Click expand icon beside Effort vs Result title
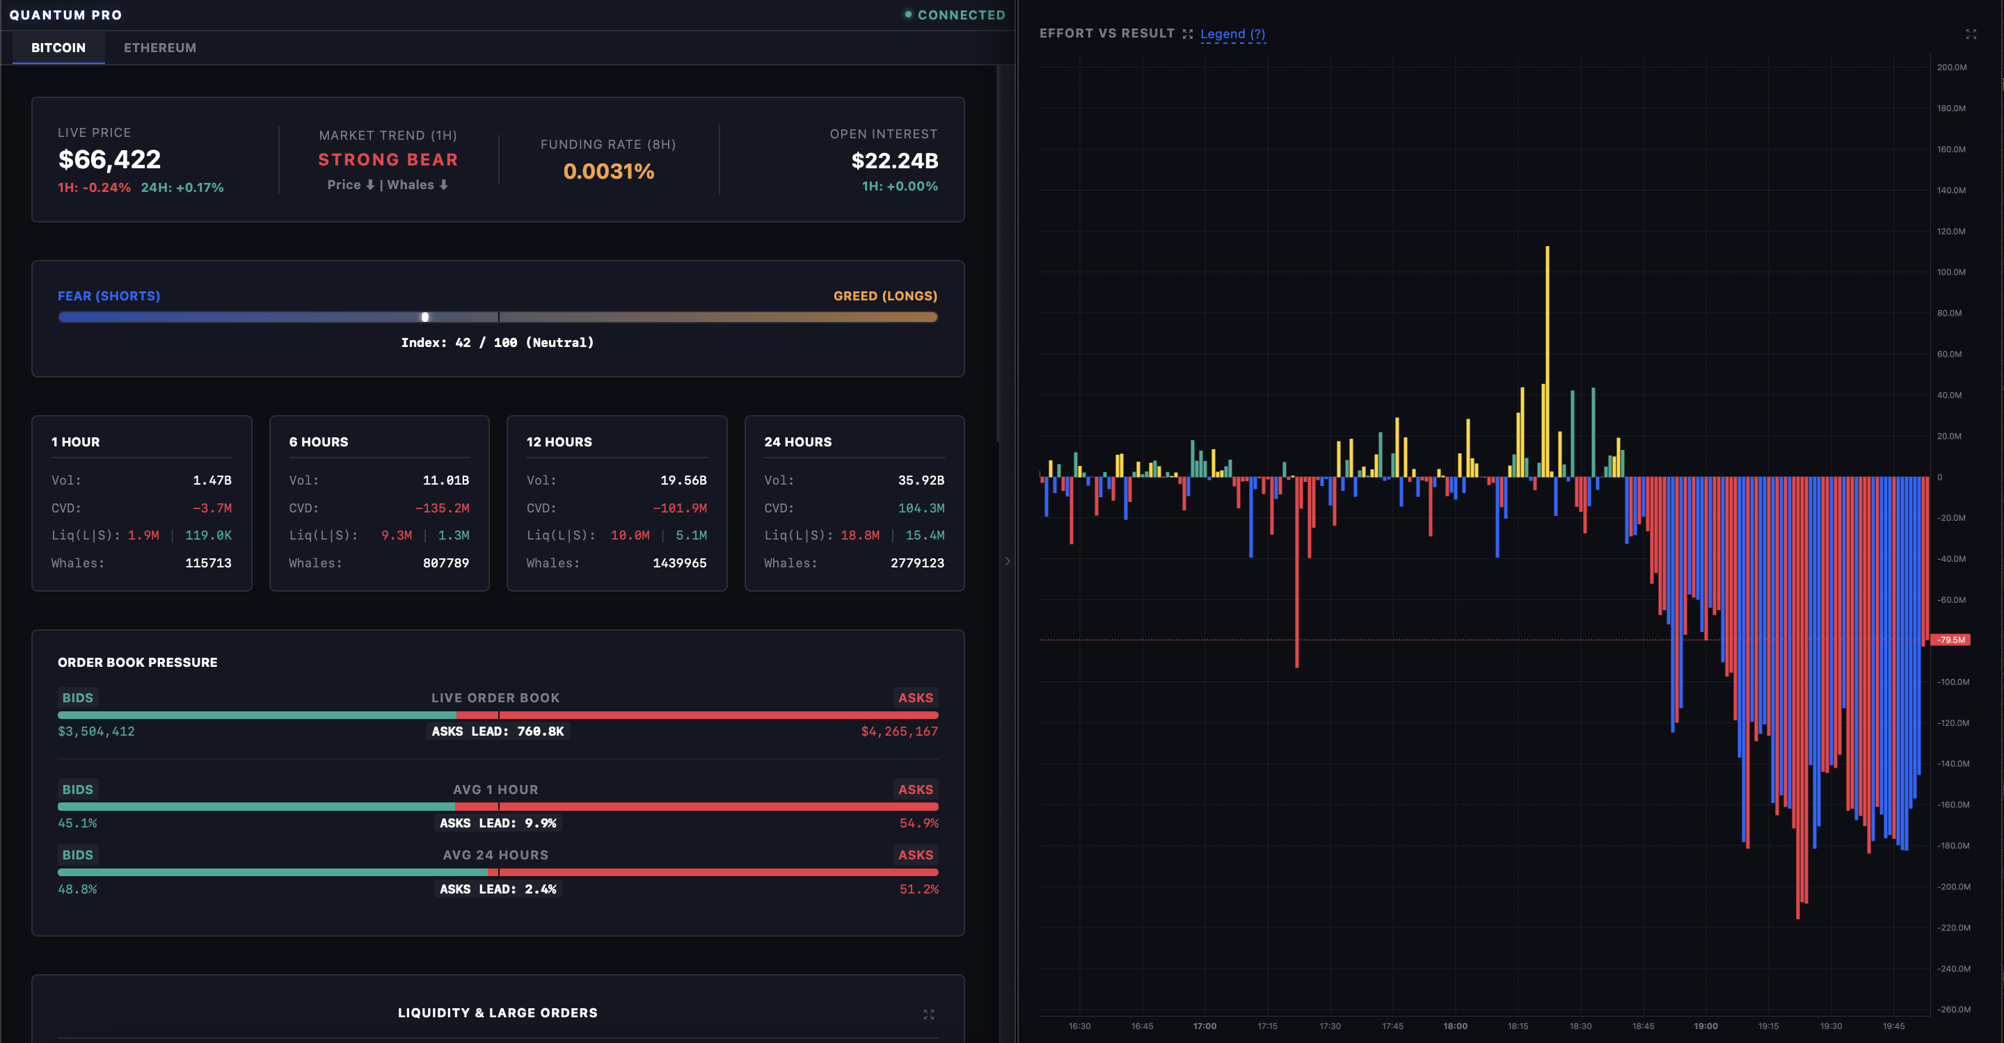2004x1043 pixels. coord(1187,34)
